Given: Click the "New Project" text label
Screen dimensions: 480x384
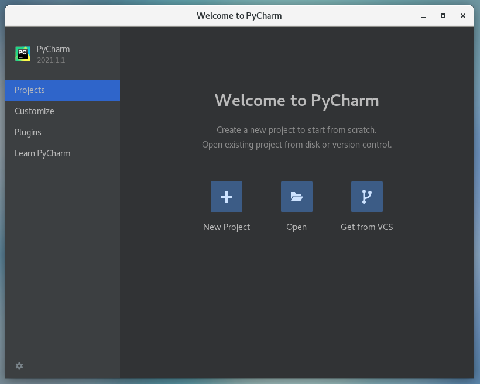Looking at the screenshot, I should tap(227, 227).
